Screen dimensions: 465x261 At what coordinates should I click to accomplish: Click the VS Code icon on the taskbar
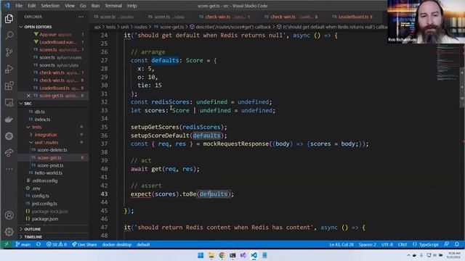pos(254,255)
